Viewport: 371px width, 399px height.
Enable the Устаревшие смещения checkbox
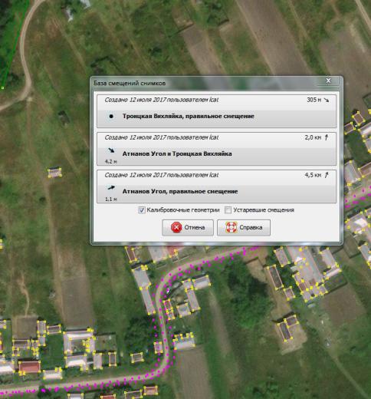pos(228,210)
